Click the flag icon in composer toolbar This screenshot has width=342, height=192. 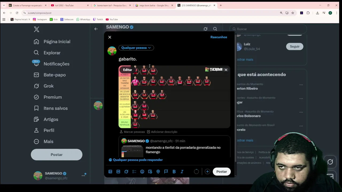pos(166,171)
